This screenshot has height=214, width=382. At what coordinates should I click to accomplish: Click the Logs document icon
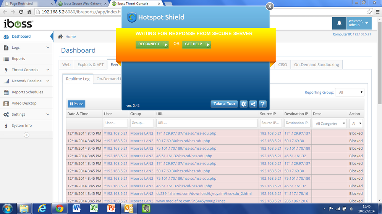pyautogui.click(x=6, y=48)
